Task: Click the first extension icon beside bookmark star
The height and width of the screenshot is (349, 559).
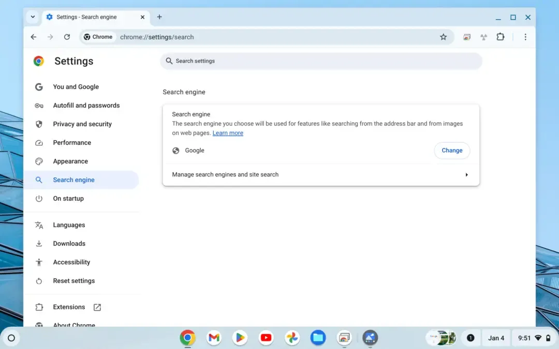Action: 467,37
